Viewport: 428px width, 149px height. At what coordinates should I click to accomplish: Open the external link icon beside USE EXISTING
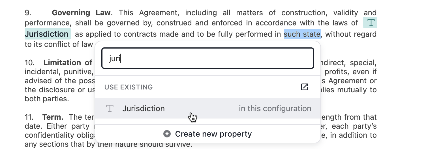tap(305, 87)
